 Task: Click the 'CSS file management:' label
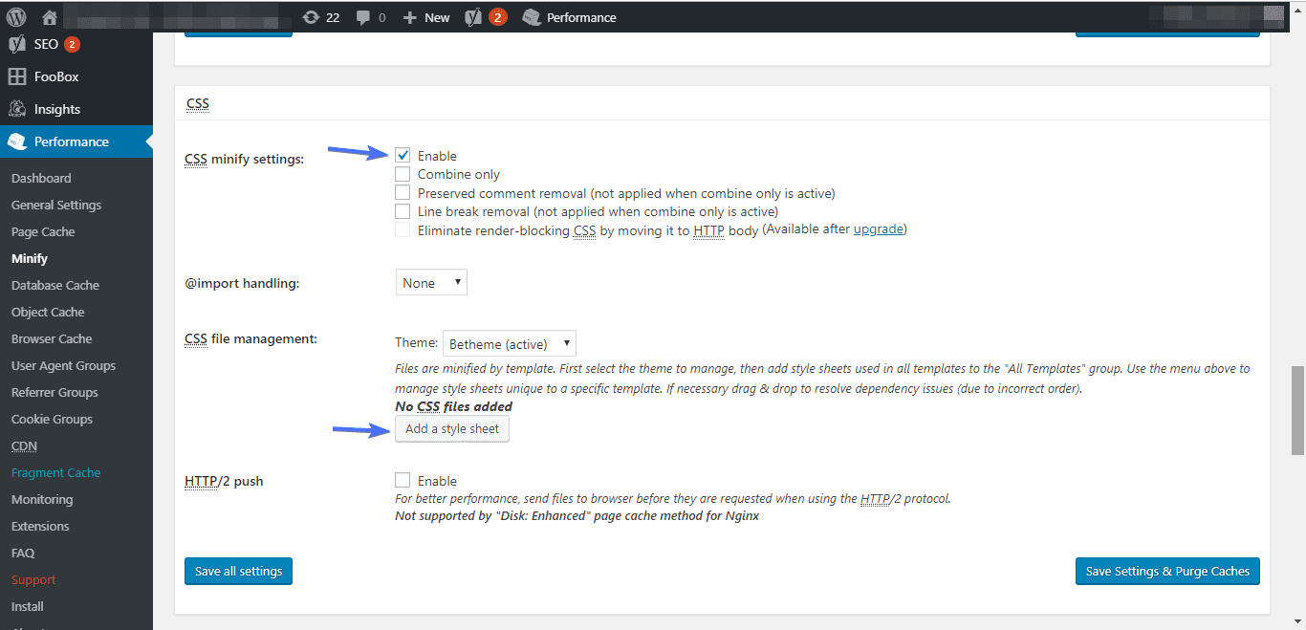(250, 338)
